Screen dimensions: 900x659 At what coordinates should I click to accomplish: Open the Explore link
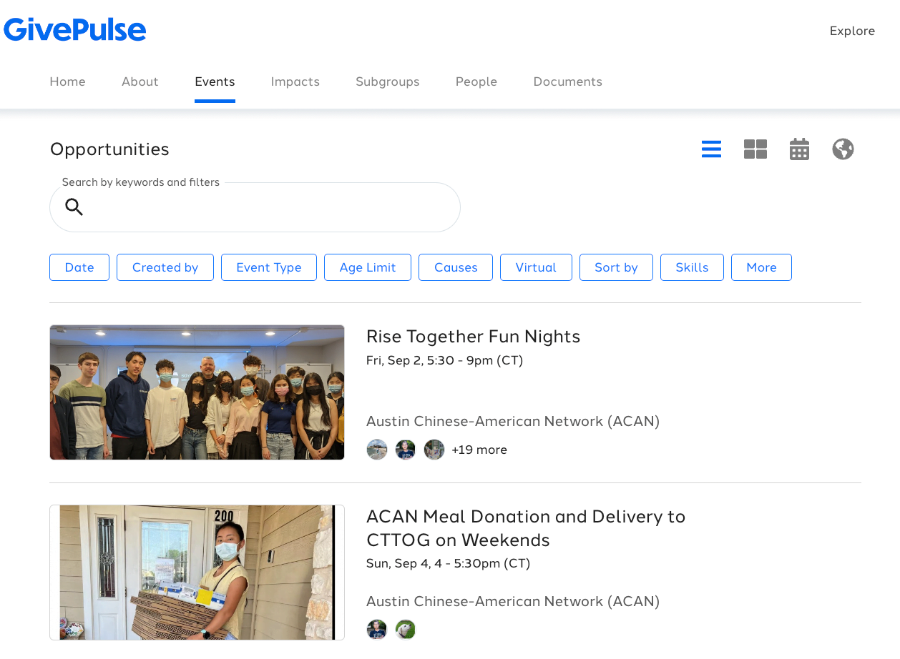(851, 31)
